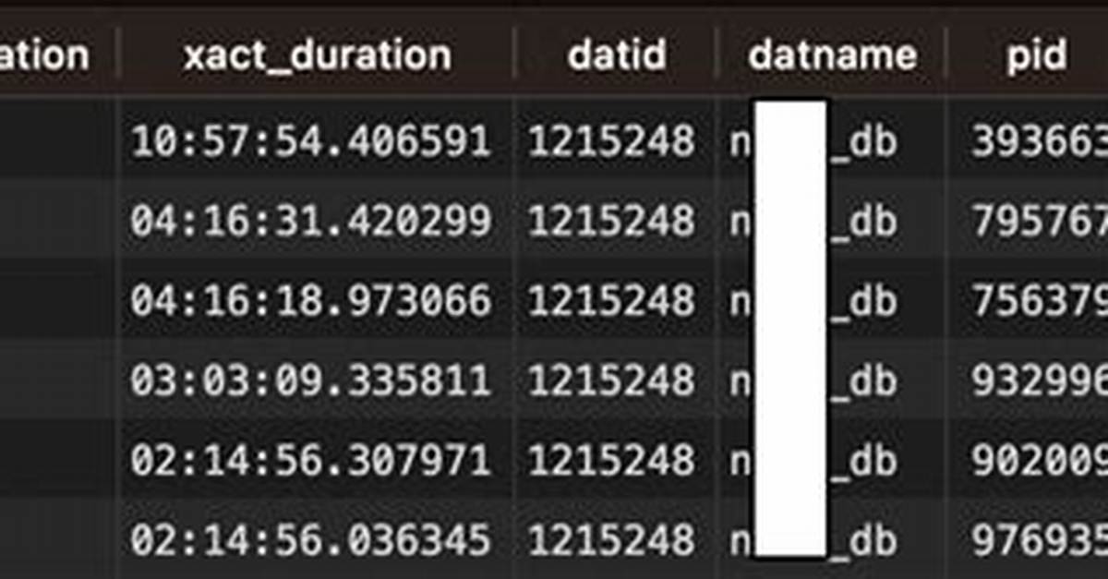The image size is (1108, 579).
Task: Click the datname column header
Action: click(832, 56)
